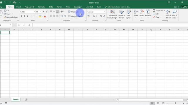Click Merge & Center button
This screenshot has width=188, height=105.
point(75,16)
